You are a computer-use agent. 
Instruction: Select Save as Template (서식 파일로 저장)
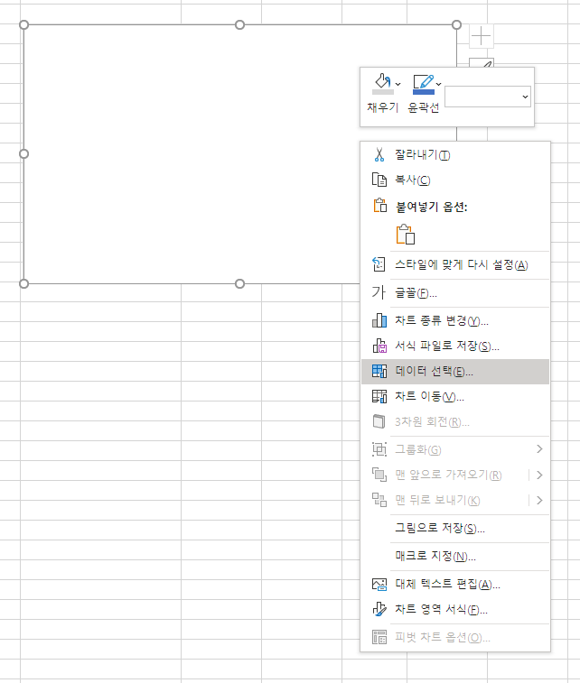[x=455, y=346]
